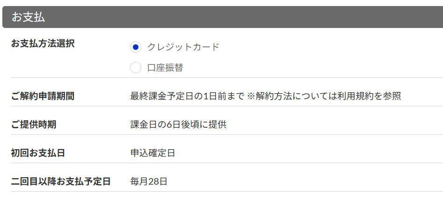Click the クレジットカード option label text

point(183,47)
